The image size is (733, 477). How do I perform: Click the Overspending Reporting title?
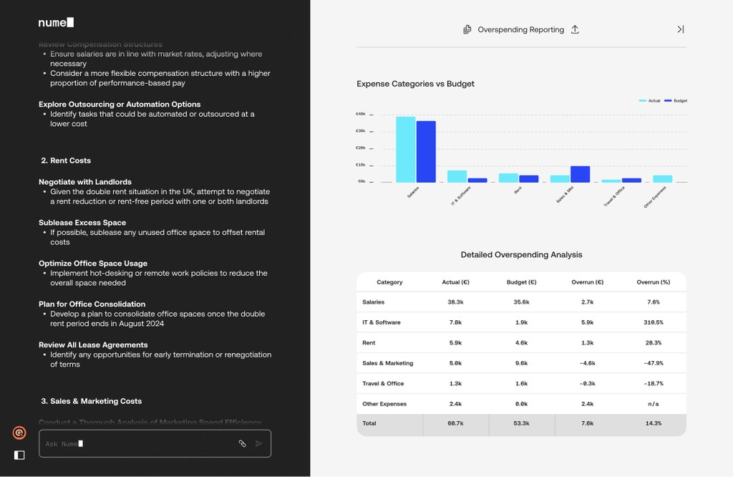(521, 29)
